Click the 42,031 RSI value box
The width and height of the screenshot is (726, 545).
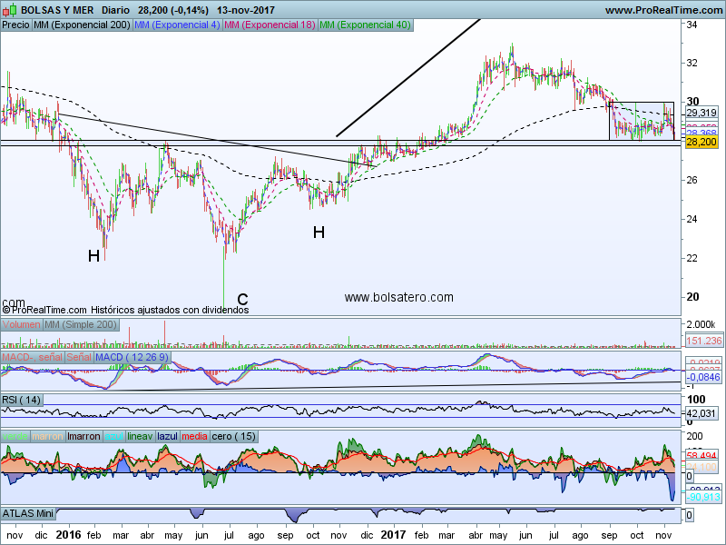point(702,411)
